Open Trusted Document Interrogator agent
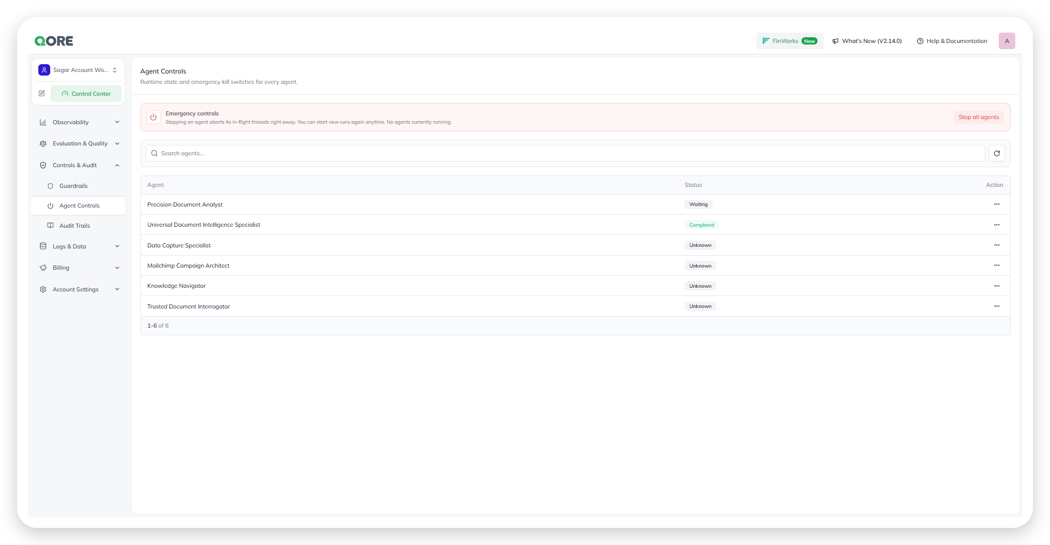Viewport: 1050px width, 545px height. click(188, 306)
